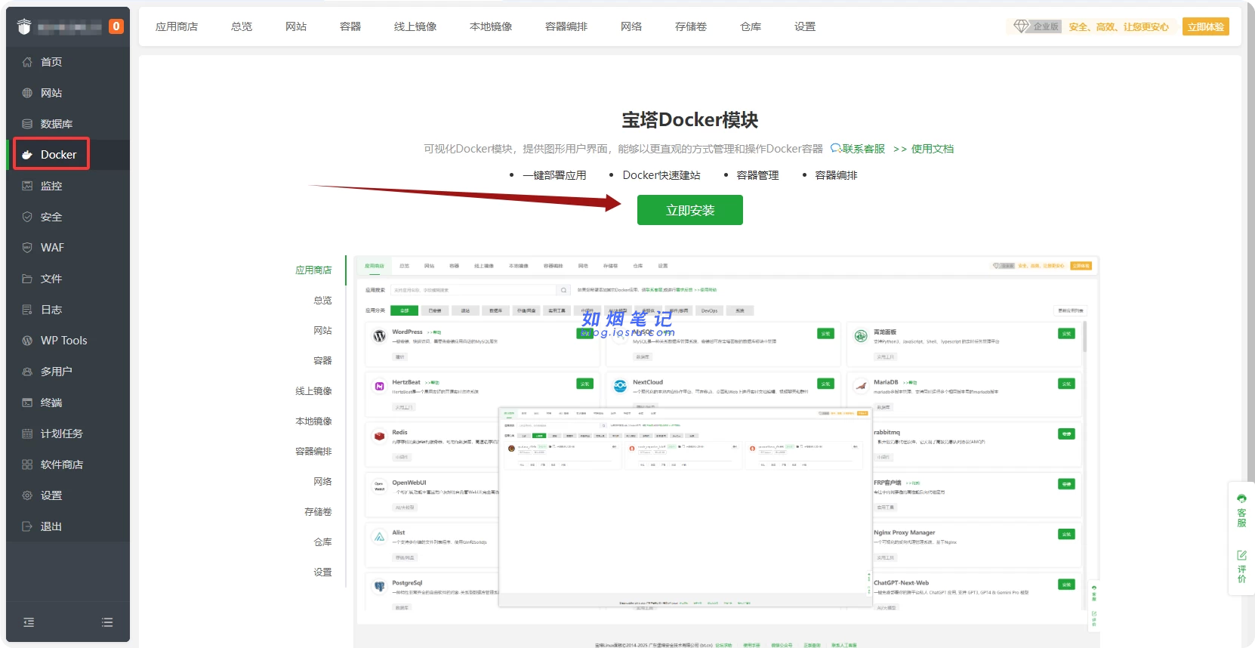Screen dimensions: 1255x648
Task: Select 设置 in the preview side list
Action: point(322,572)
